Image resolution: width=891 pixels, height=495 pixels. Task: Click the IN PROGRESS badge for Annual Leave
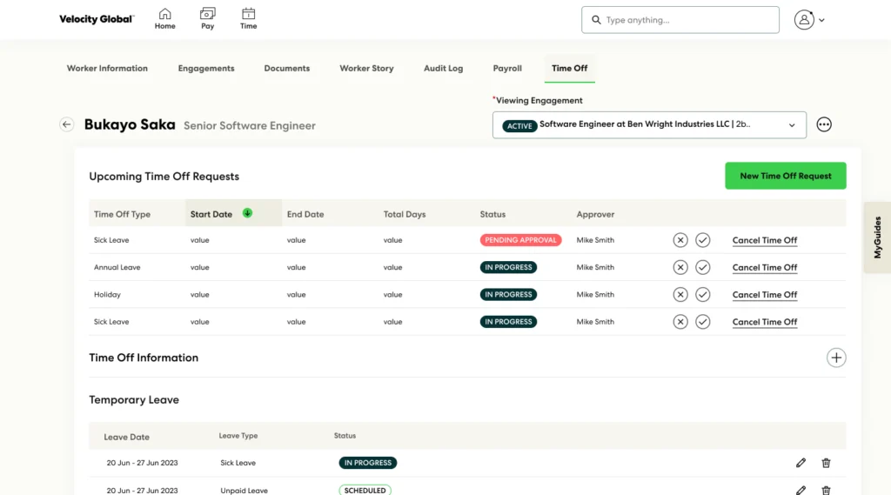(508, 267)
